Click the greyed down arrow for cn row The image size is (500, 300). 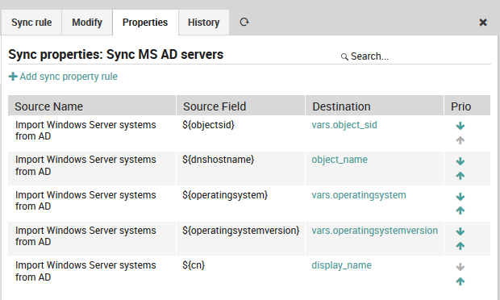(460, 267)
